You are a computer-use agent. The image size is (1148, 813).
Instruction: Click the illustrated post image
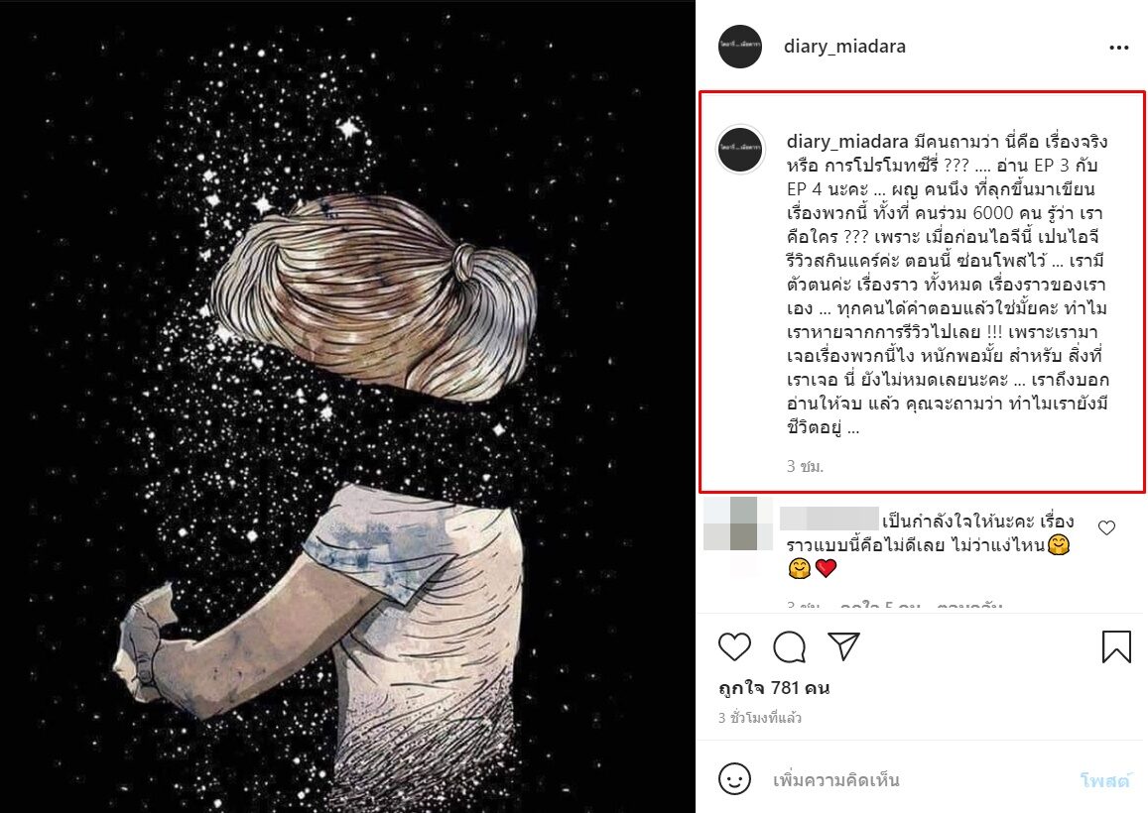pos(347,406)
